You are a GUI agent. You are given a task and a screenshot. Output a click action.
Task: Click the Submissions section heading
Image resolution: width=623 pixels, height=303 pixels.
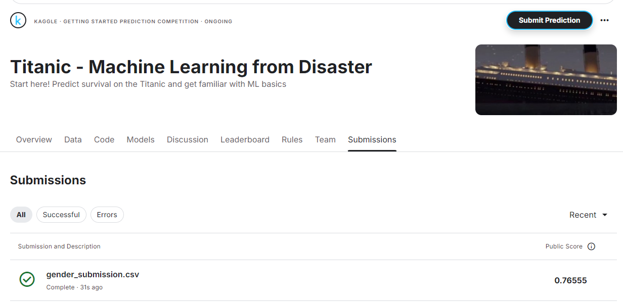[x=48, y=180]
